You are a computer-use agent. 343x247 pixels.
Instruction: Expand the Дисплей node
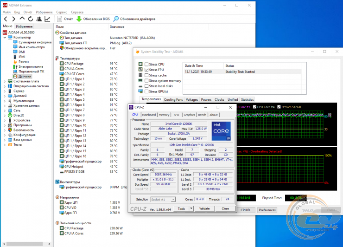(5, 96)
